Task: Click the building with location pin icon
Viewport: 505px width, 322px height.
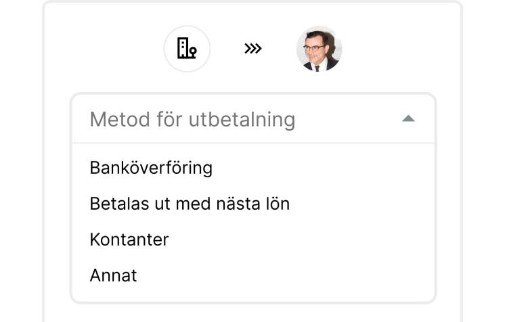Action: pyautogui.click(x=187, y=49)
